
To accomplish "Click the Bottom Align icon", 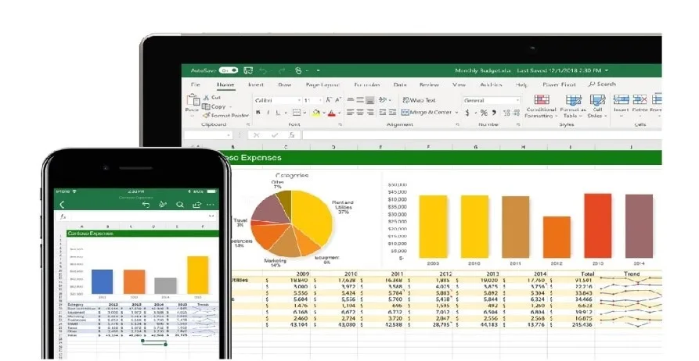I will click(x=370, y=101).
